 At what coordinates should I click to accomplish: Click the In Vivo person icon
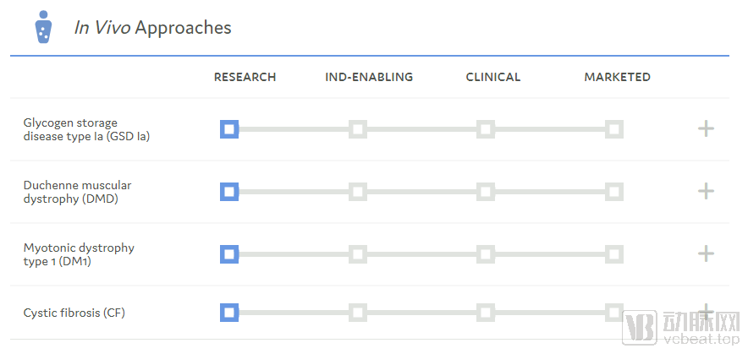click(43, 27)
